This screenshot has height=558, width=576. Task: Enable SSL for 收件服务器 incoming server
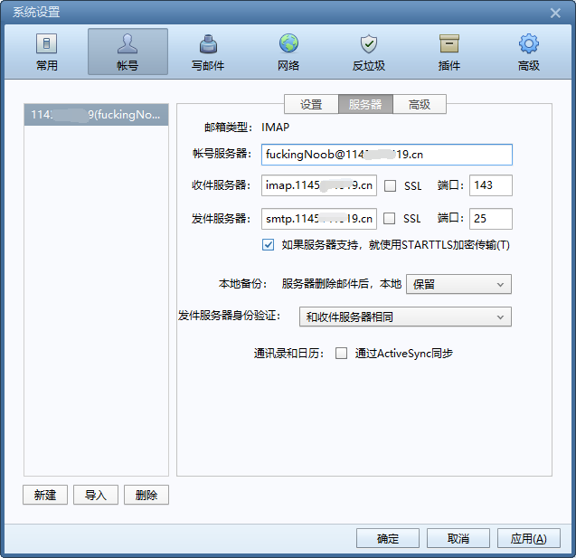point(391,186)
